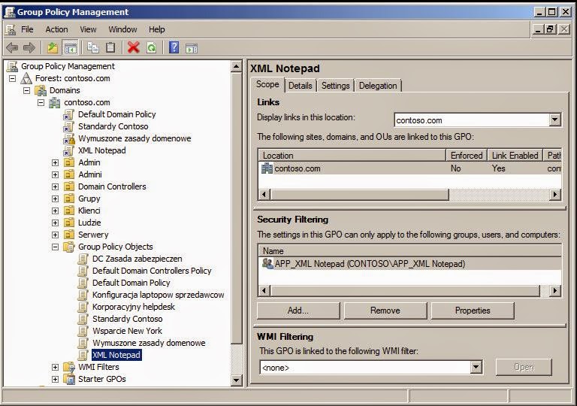
Task: Select the Grupy OU
Action: 89,198
